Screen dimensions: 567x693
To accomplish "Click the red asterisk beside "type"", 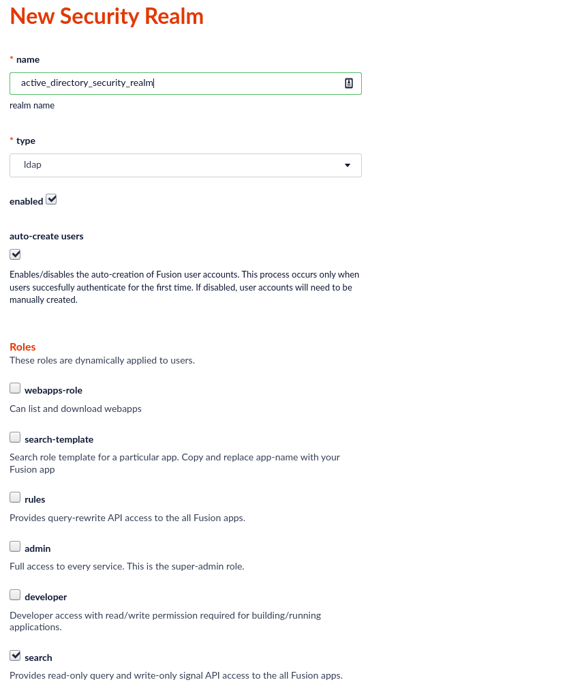I will click(x=12, y=140).
